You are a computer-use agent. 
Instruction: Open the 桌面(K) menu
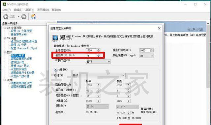click(x=30, y=10)
